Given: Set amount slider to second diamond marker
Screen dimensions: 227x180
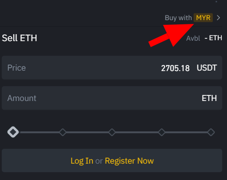Looking at the screenshot, I should [63, 132].
